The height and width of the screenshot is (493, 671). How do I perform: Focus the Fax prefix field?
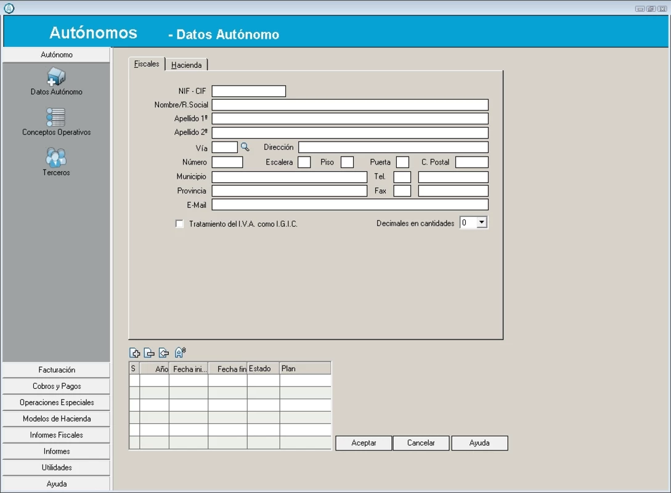coord(402,191)
